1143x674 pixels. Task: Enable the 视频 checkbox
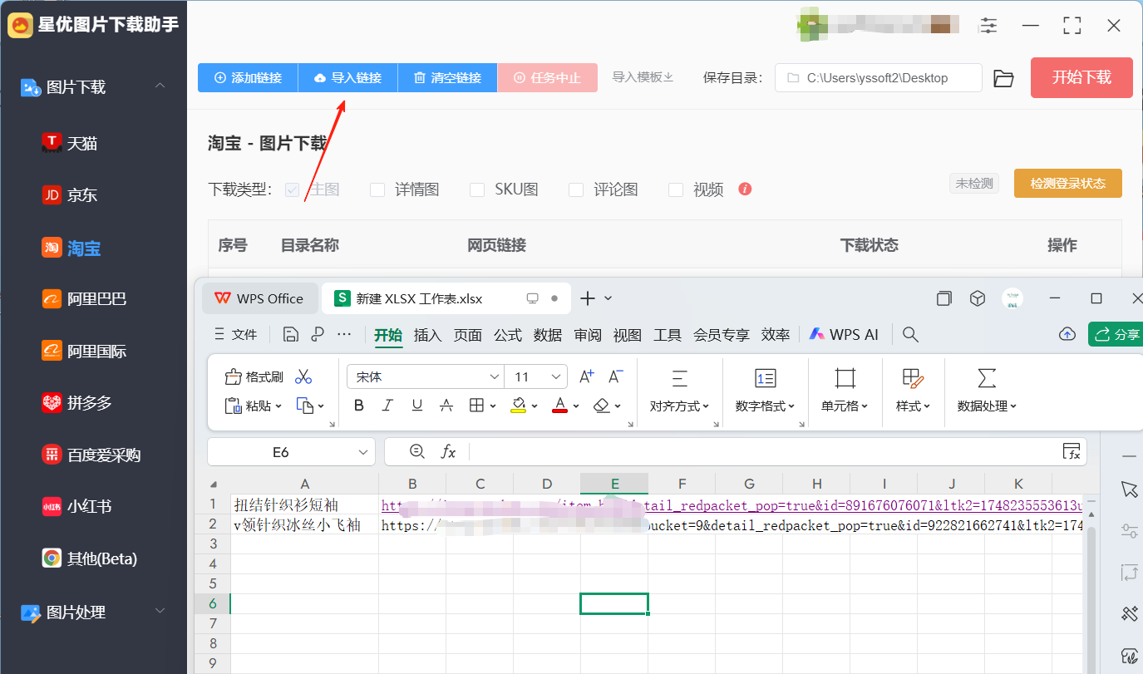676,189
